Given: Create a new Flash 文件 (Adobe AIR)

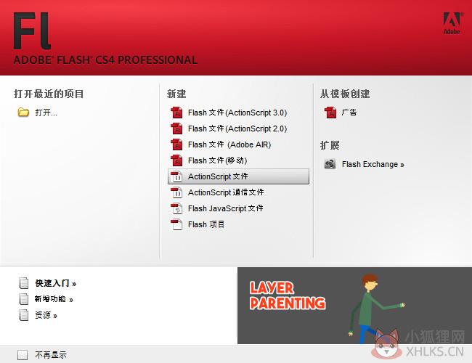Looking at the screenshot, I should (229, 144).
